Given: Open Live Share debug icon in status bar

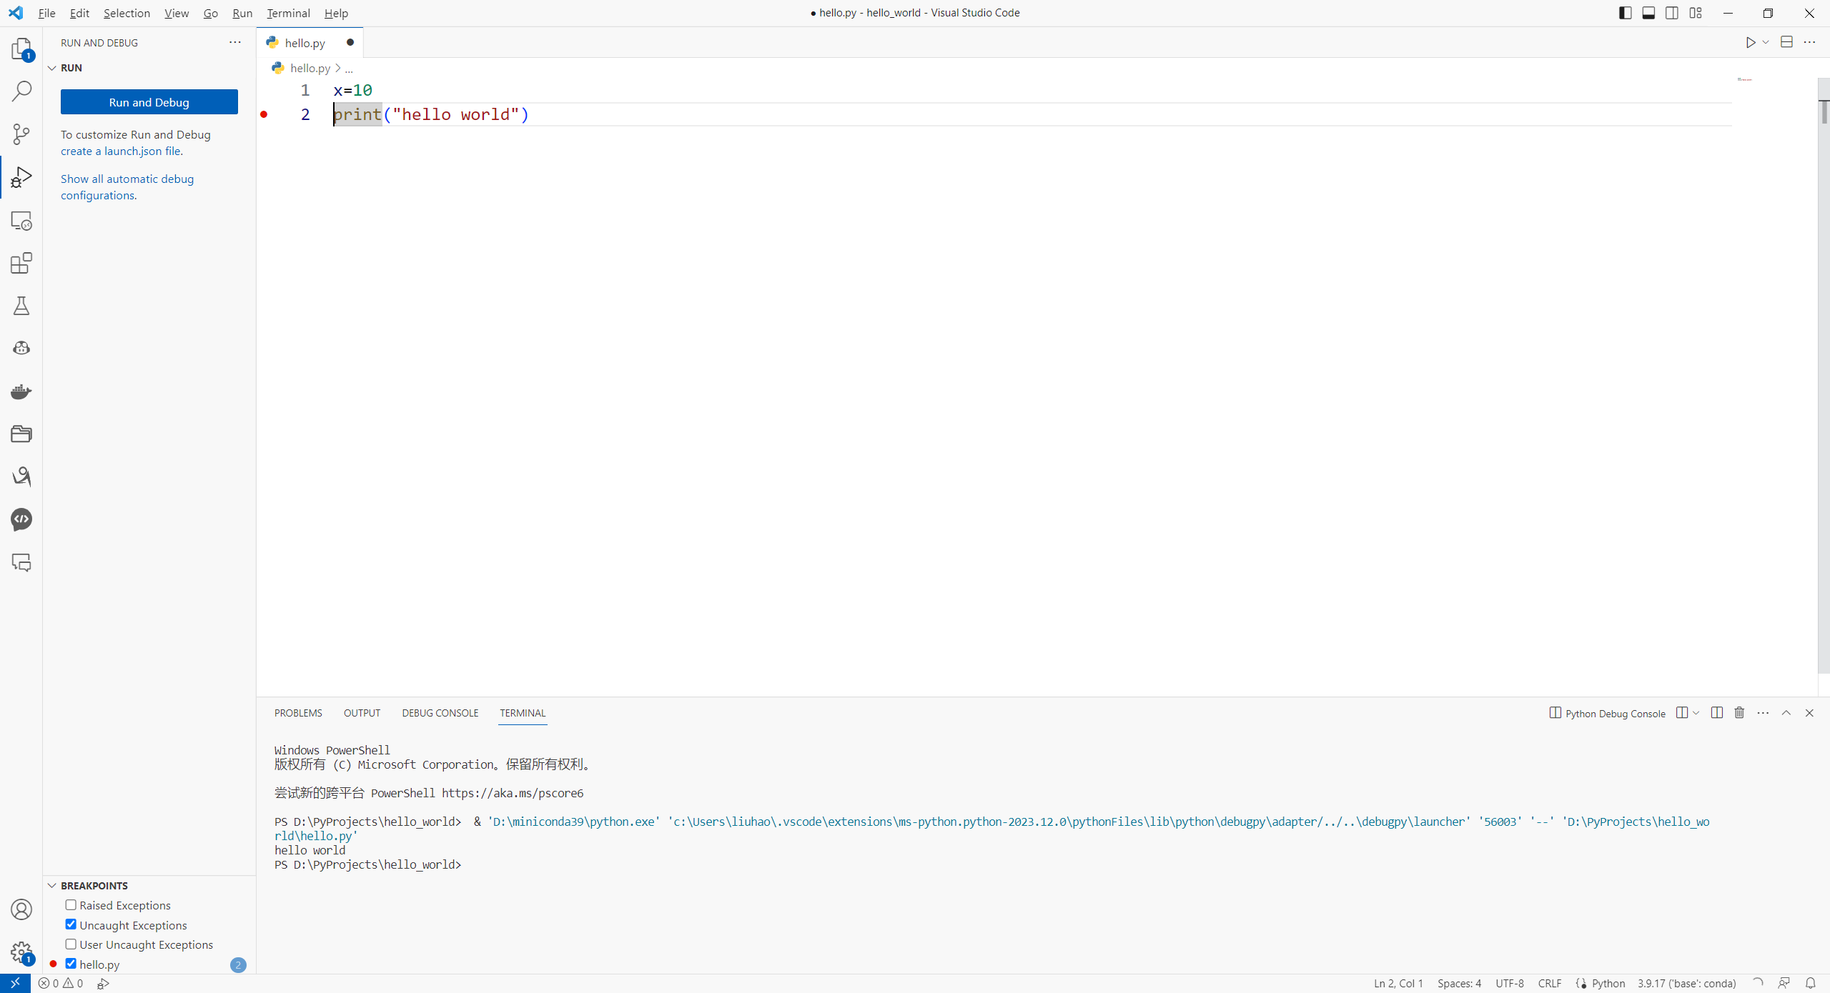Looking at the screenshot, I should point(103,984).
